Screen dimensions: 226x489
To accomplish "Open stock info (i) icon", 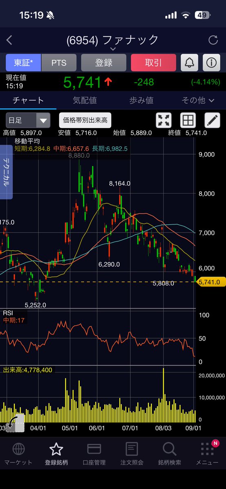I will coord(211,63).
